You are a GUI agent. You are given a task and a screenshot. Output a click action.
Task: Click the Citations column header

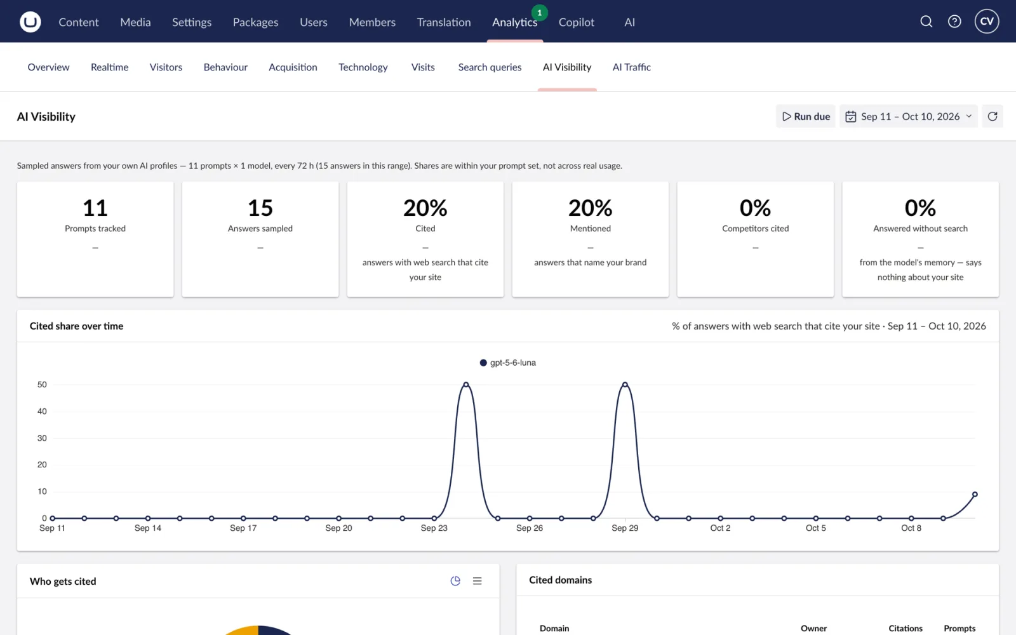906,628
